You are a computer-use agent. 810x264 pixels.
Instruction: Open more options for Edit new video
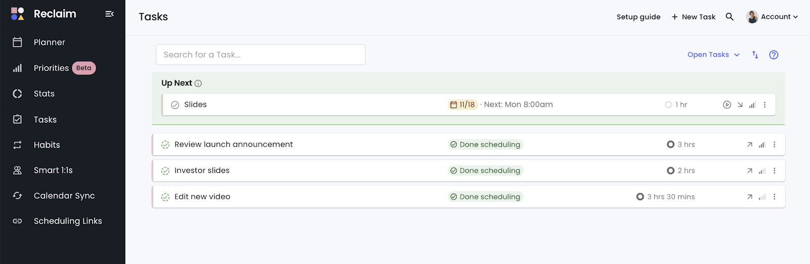point(775,197)
